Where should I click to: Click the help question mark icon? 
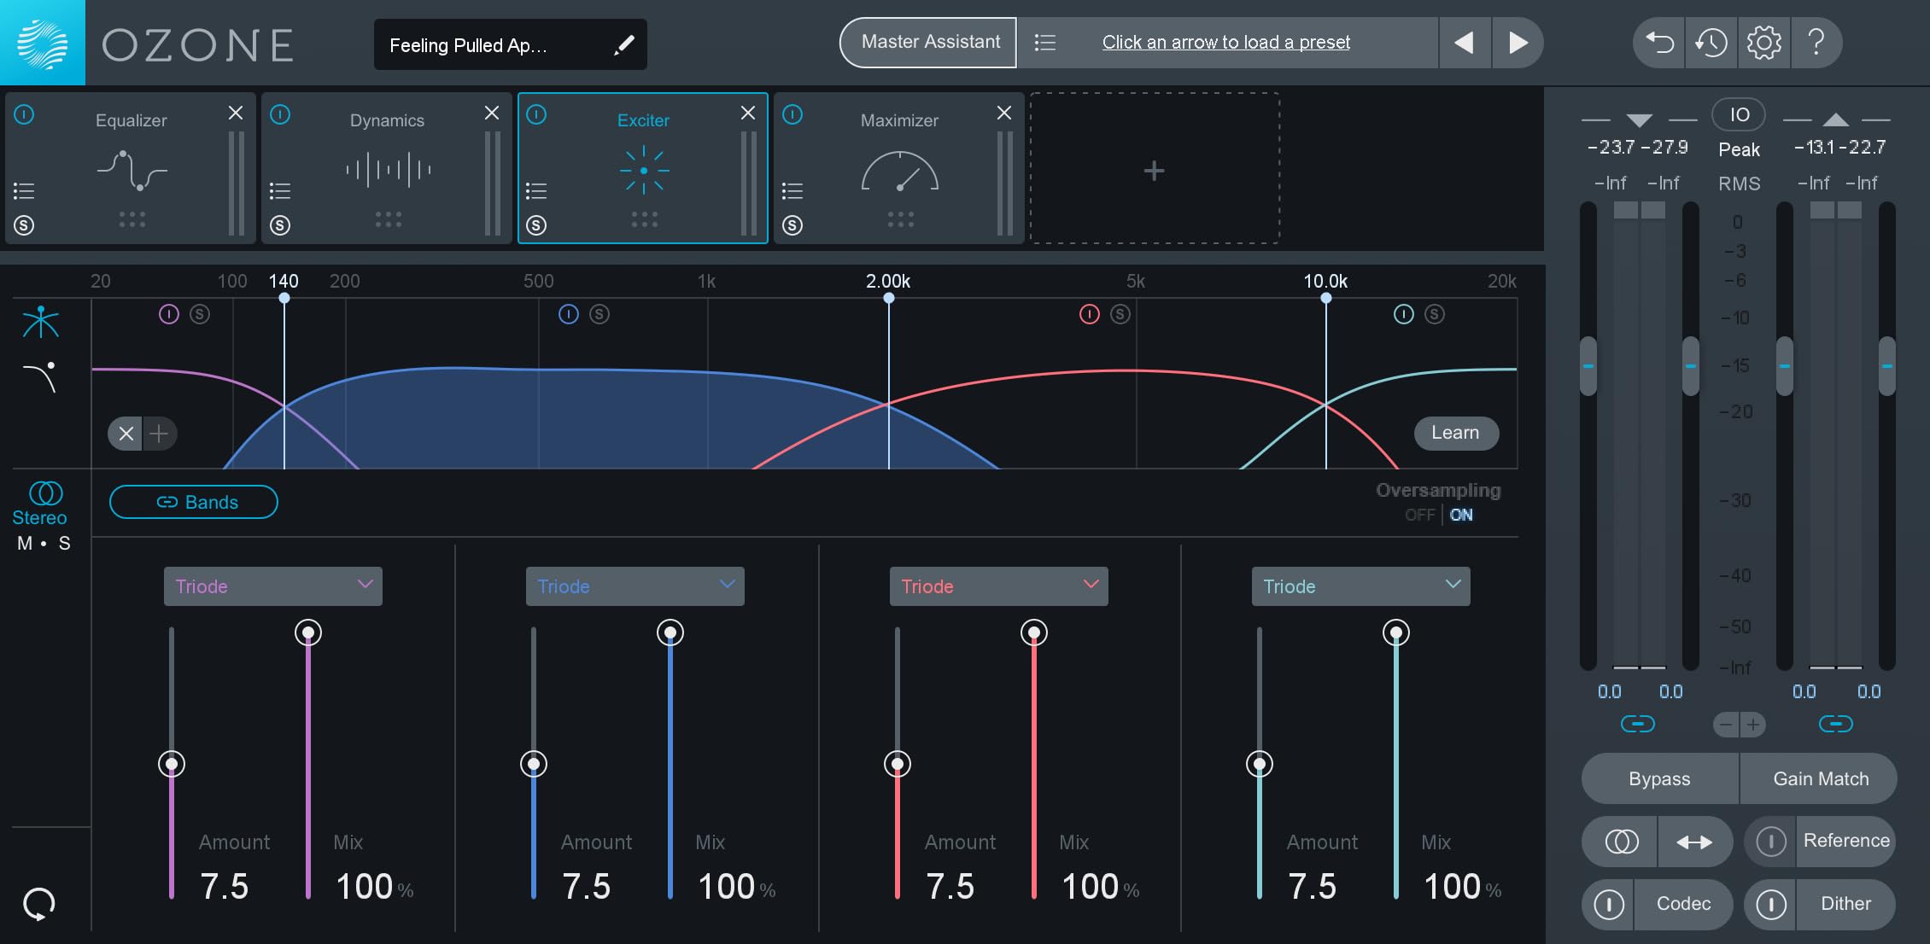(x=1816, y=43)
